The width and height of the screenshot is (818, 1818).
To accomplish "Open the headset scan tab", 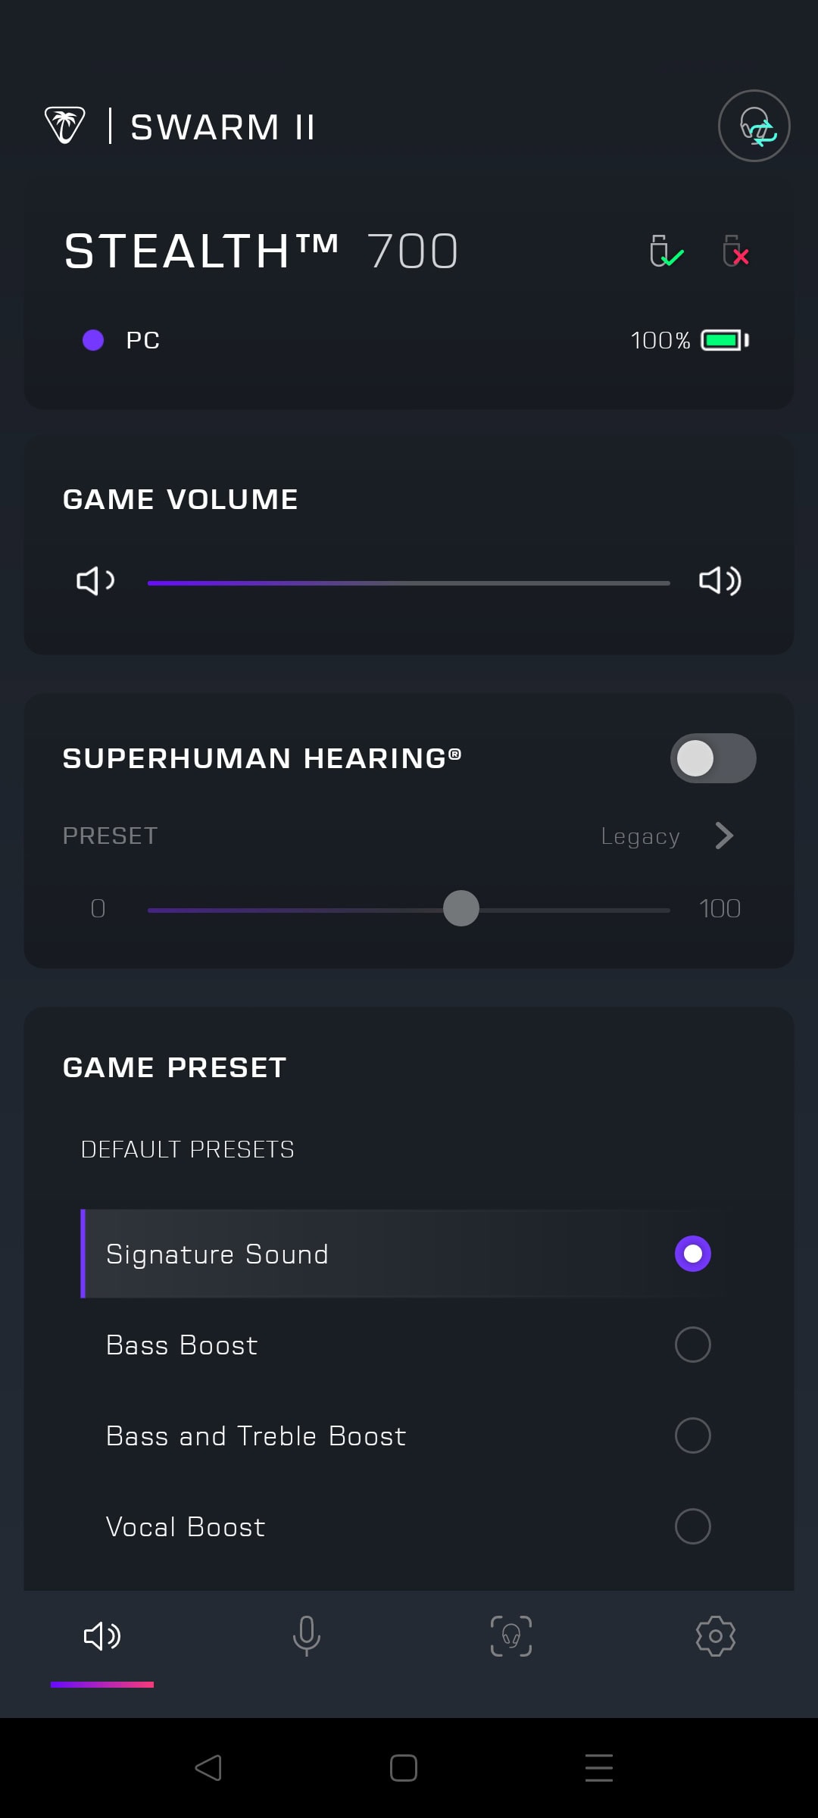I will tap(511, 1636).
